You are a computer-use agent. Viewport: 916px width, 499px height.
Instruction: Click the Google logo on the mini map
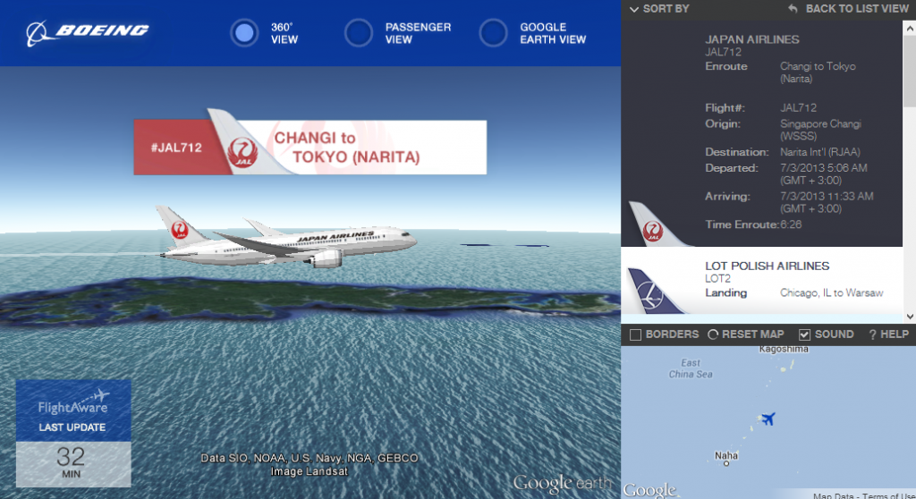coord(649,490)
